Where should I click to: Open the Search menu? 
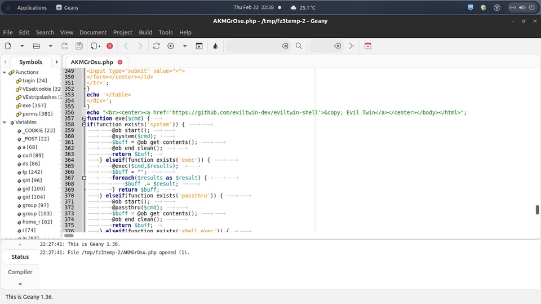(x=45, y=33)
